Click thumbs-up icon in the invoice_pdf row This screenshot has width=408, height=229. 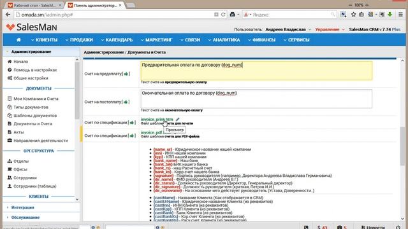coord(132,135)
